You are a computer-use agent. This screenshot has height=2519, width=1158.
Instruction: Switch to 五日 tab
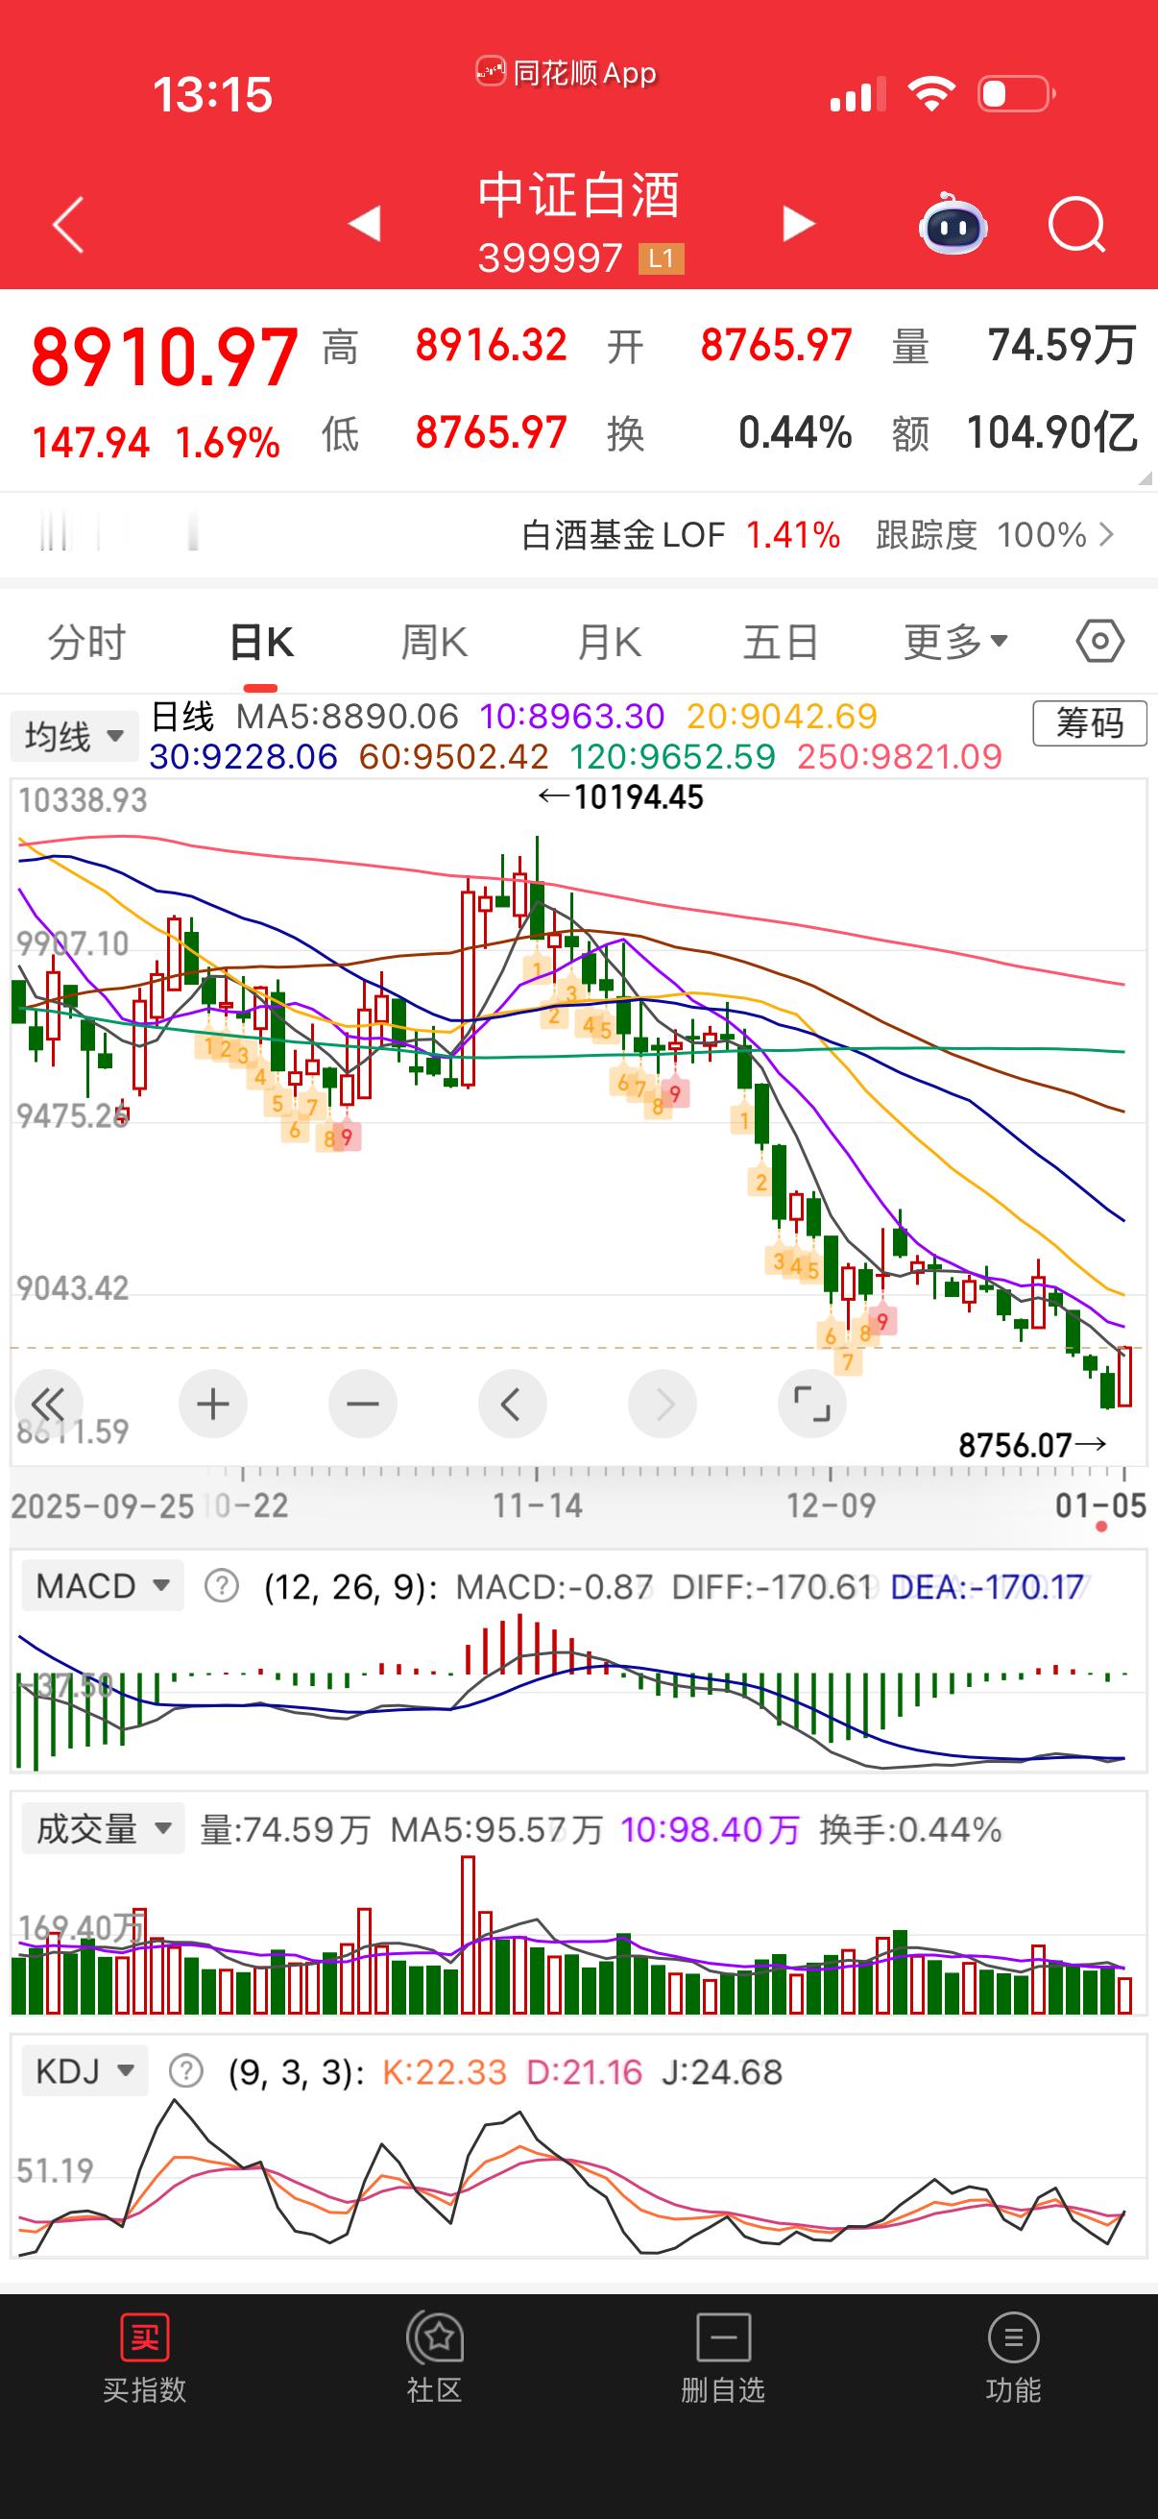(x=781, y=643)
